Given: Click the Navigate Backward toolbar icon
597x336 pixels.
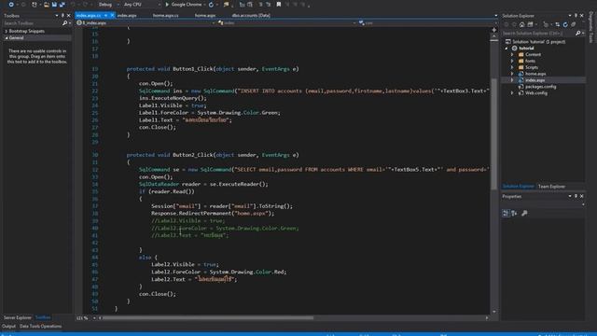Looking at the screenshot, I should point(11,5).
